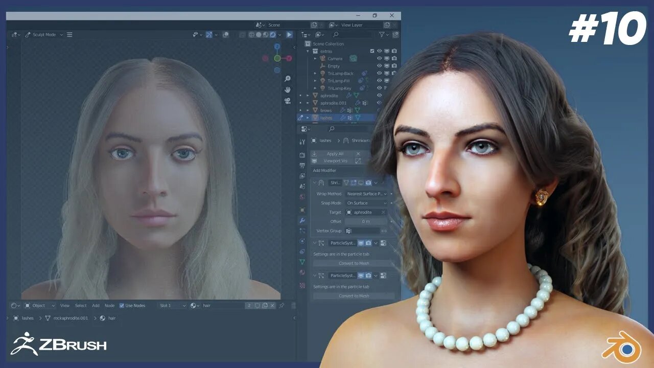Click the zoom magnifier viewport icon
The height and width of the screenshot is (368, 654).
point(288,79)
